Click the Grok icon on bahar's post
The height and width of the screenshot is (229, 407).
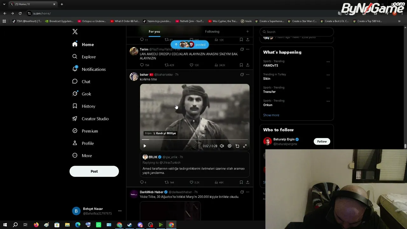tap(242, 74)
